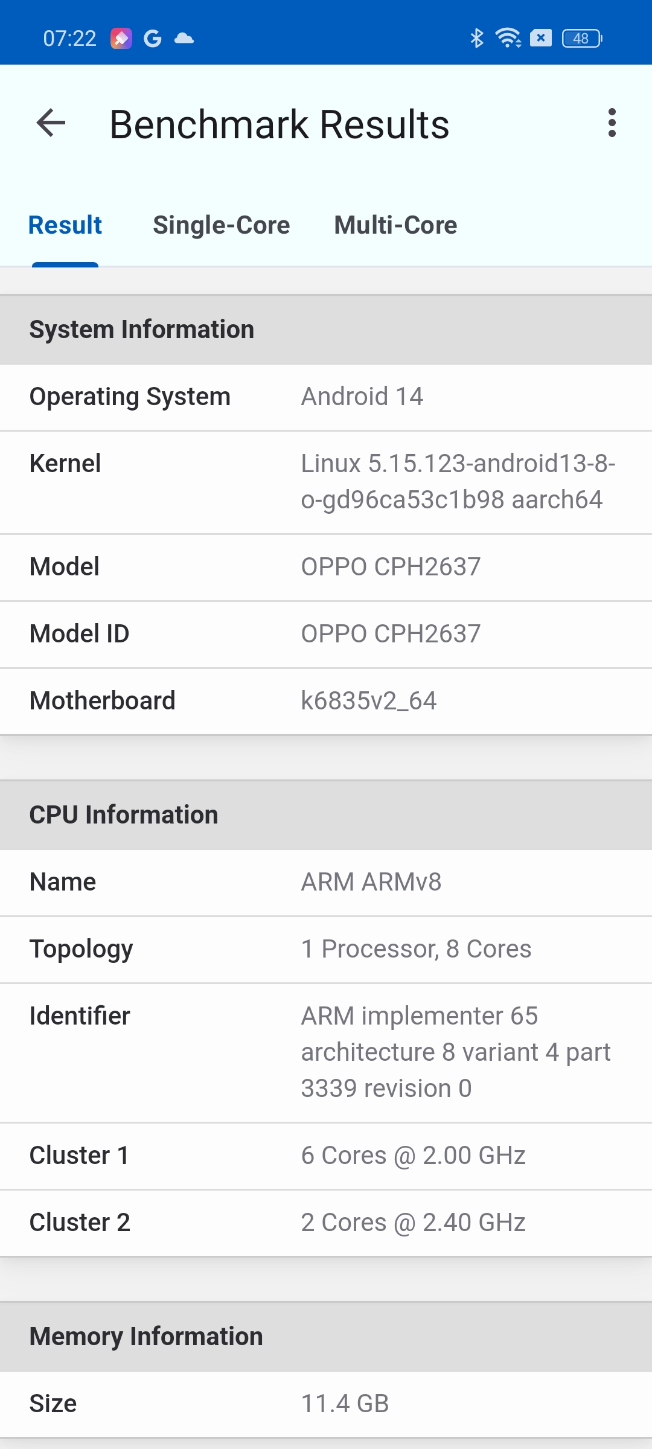Screen dimensions: 652x1449
Task: Tap the Model ID label
Action: [79, 634]
